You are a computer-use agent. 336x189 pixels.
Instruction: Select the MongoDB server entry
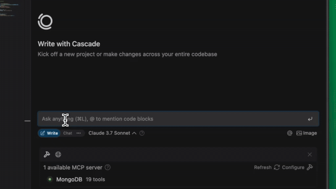pos(70,179)
